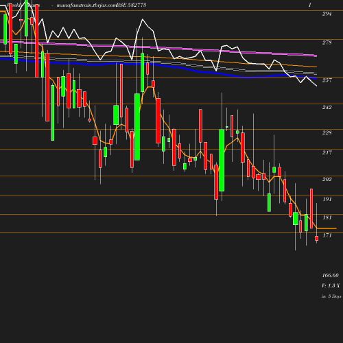The height and width of the screenshot is (343, 343).
Task: Select the 202 price axis label
Action: pos(327,179)
